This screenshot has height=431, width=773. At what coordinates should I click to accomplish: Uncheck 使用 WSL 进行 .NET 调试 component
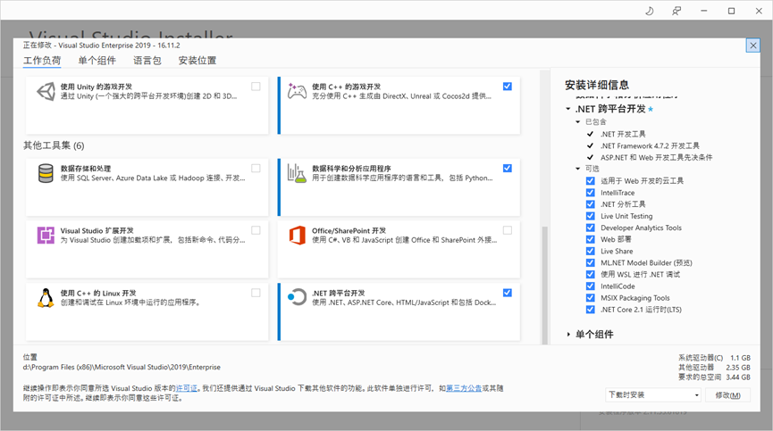click(590, 275)
